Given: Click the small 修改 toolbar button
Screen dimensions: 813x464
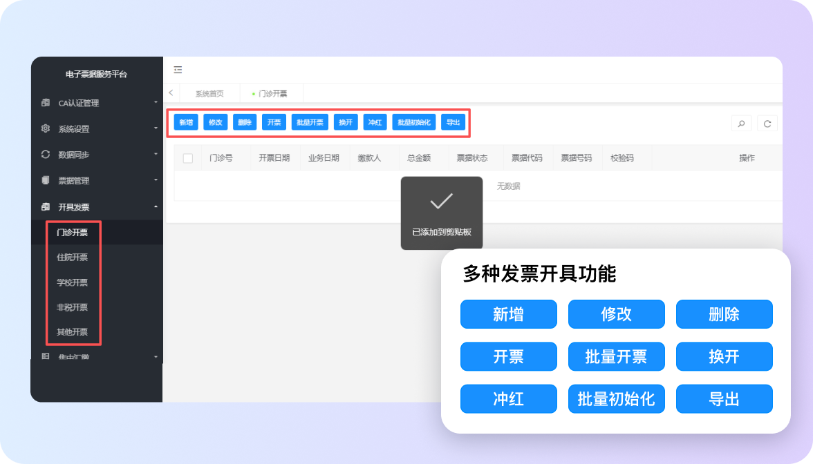Looking at the screenshot, I should click(215, 122).
